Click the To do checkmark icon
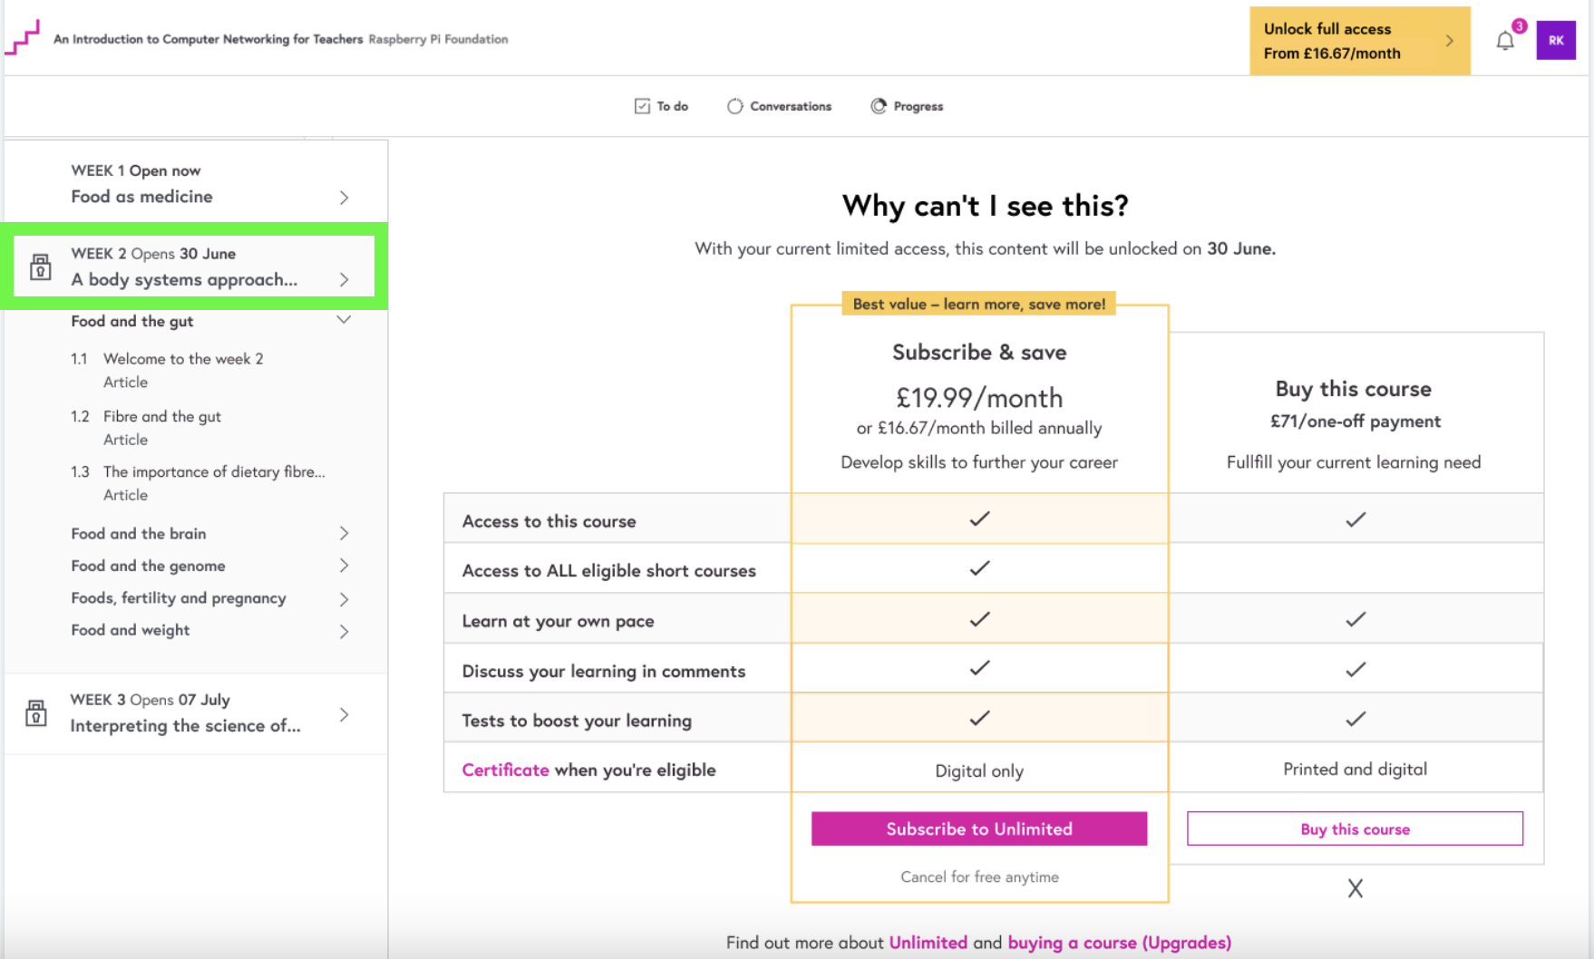This screenshot has width=1594, height=959. tap(642, 106)
